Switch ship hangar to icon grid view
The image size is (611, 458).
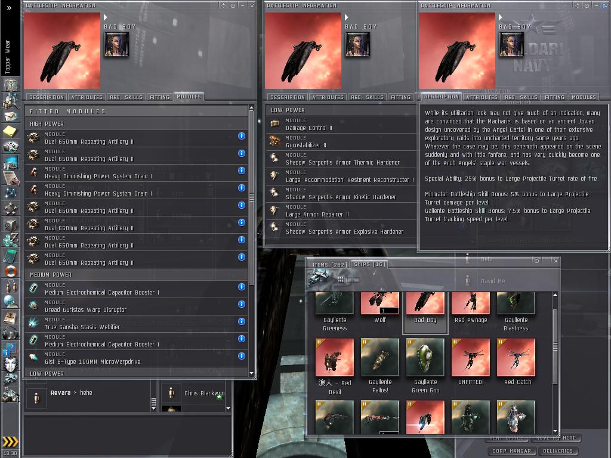[x=341, y=279]
